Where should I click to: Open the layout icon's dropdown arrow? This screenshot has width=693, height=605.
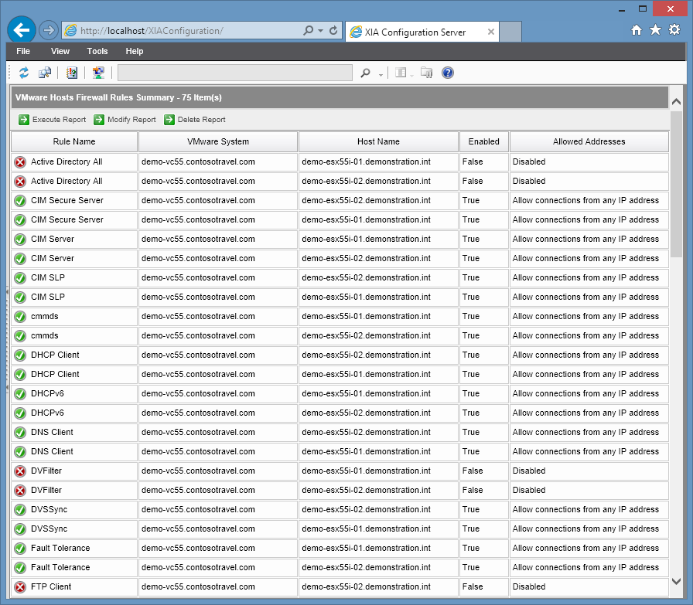411,74
